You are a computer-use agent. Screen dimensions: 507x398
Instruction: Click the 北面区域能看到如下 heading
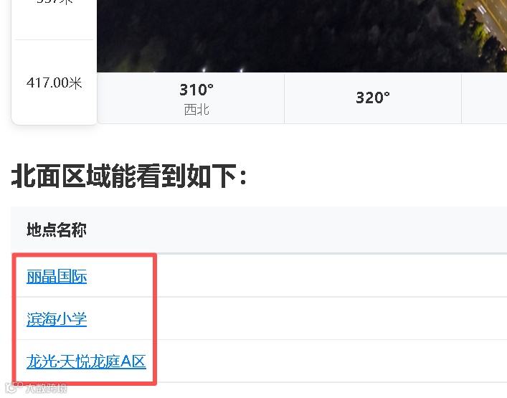128,176
